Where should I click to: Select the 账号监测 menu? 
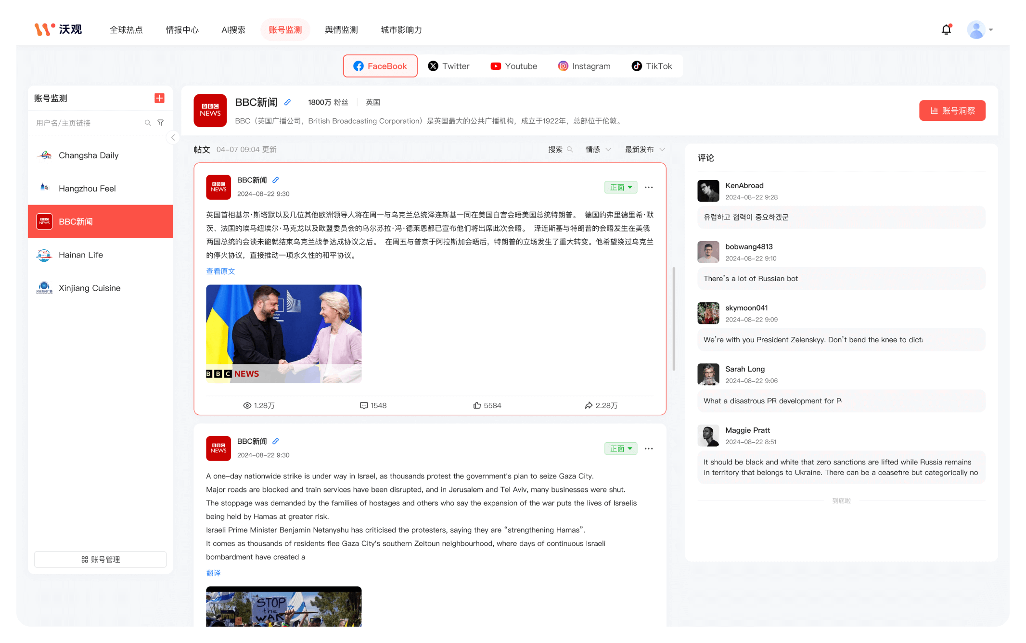tap(285, 30)
